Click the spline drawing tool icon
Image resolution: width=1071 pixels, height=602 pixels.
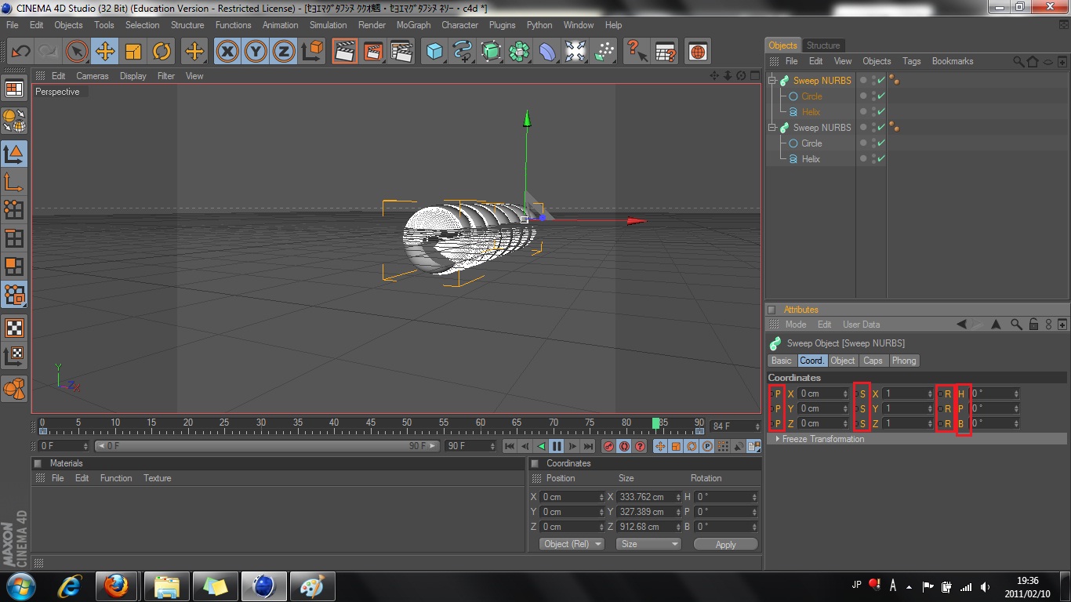pos(463,52)
